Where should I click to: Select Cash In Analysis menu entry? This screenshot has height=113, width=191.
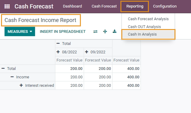[148, 34]
